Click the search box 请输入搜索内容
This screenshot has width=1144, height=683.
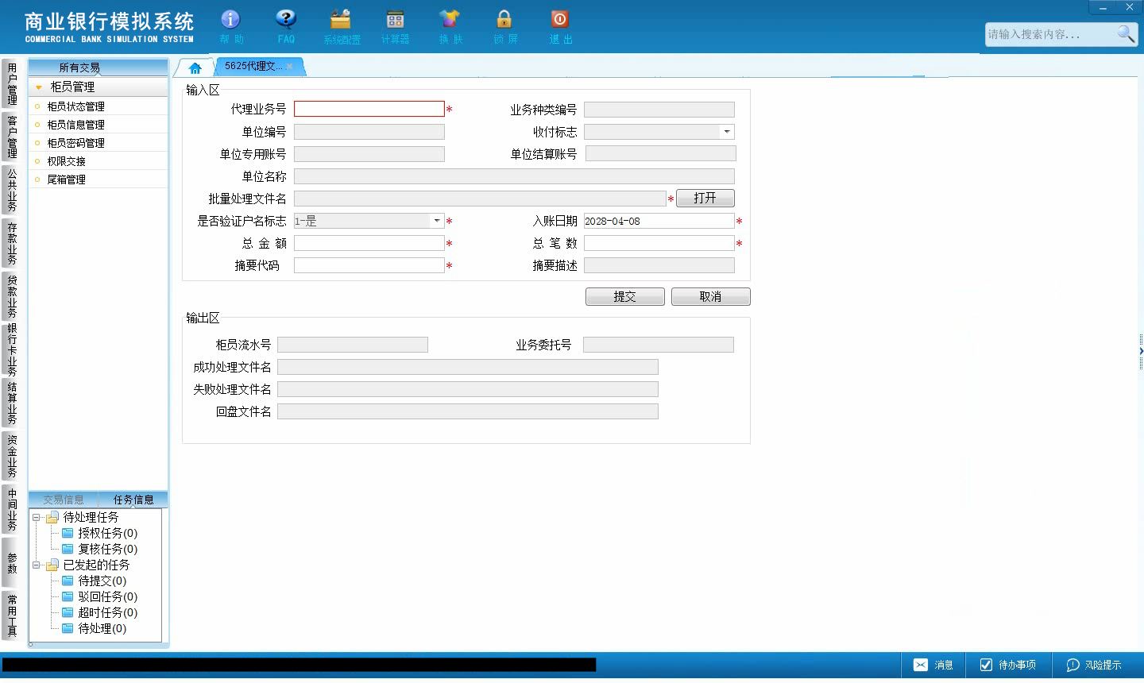tap(1049, 34)
